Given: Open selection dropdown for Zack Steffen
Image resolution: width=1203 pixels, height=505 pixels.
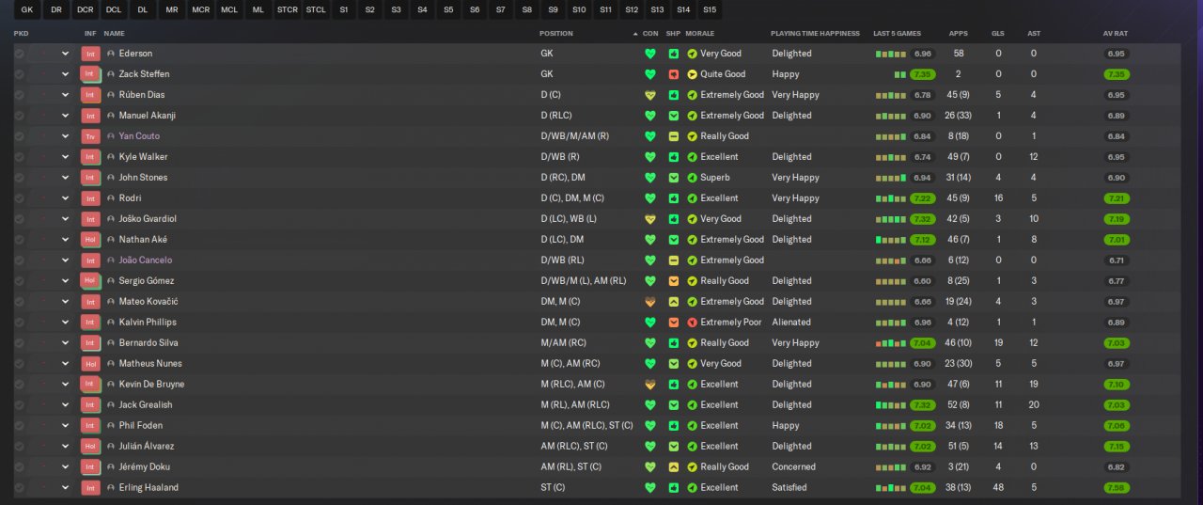Looking at the screenshot, I should pos(65,74).
